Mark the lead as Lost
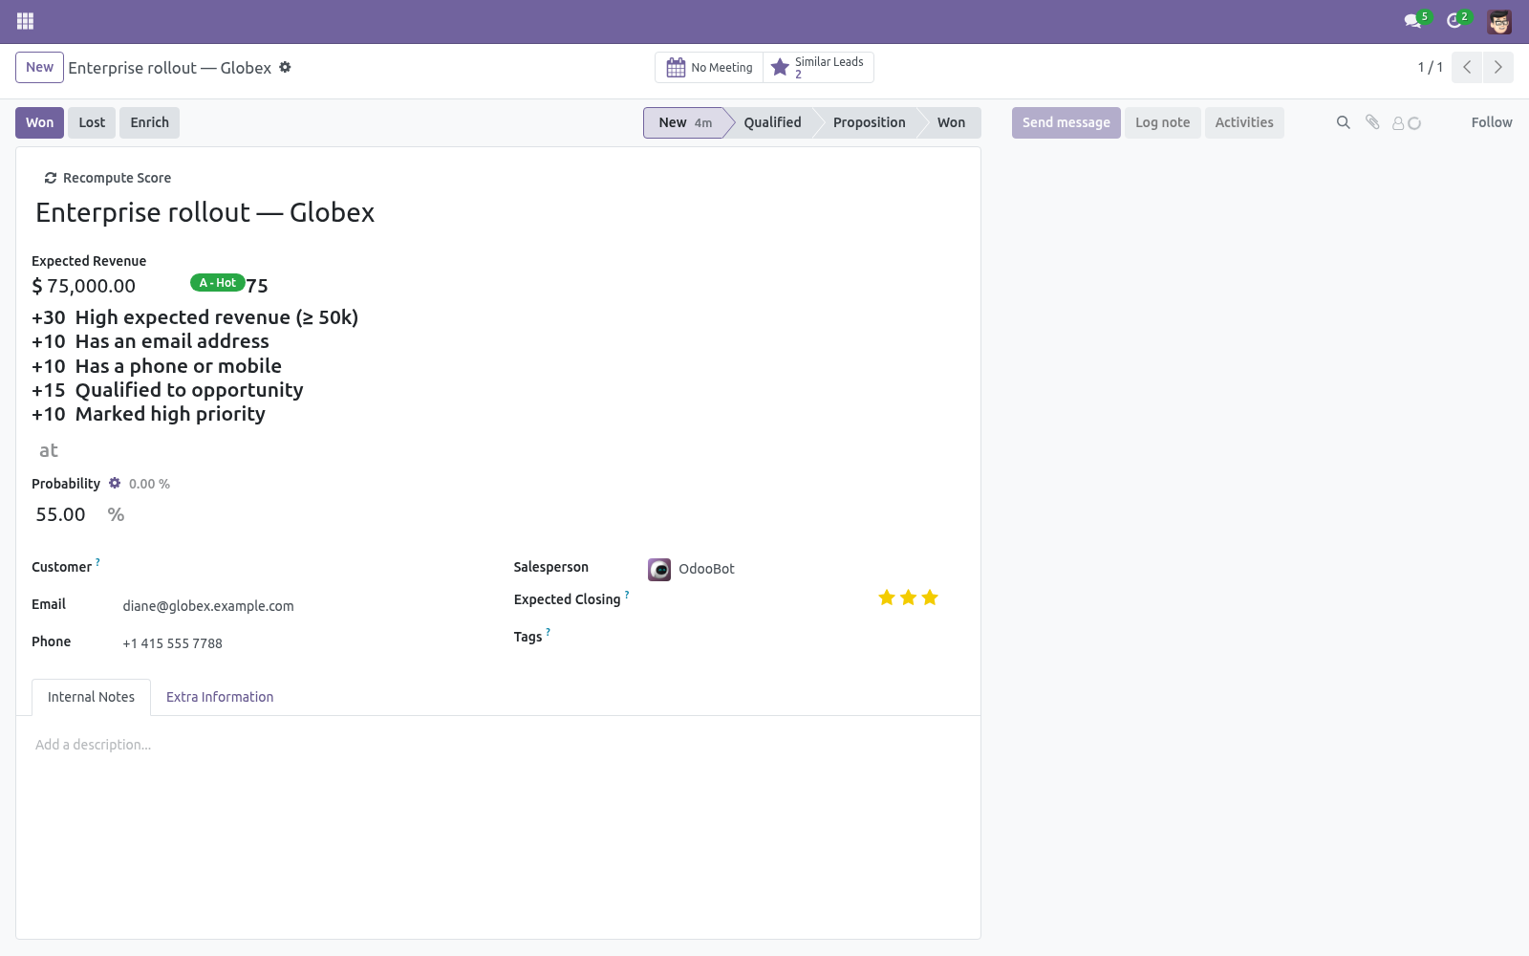The width and height of the screenshot is (1529, 956). pos(92,122)
